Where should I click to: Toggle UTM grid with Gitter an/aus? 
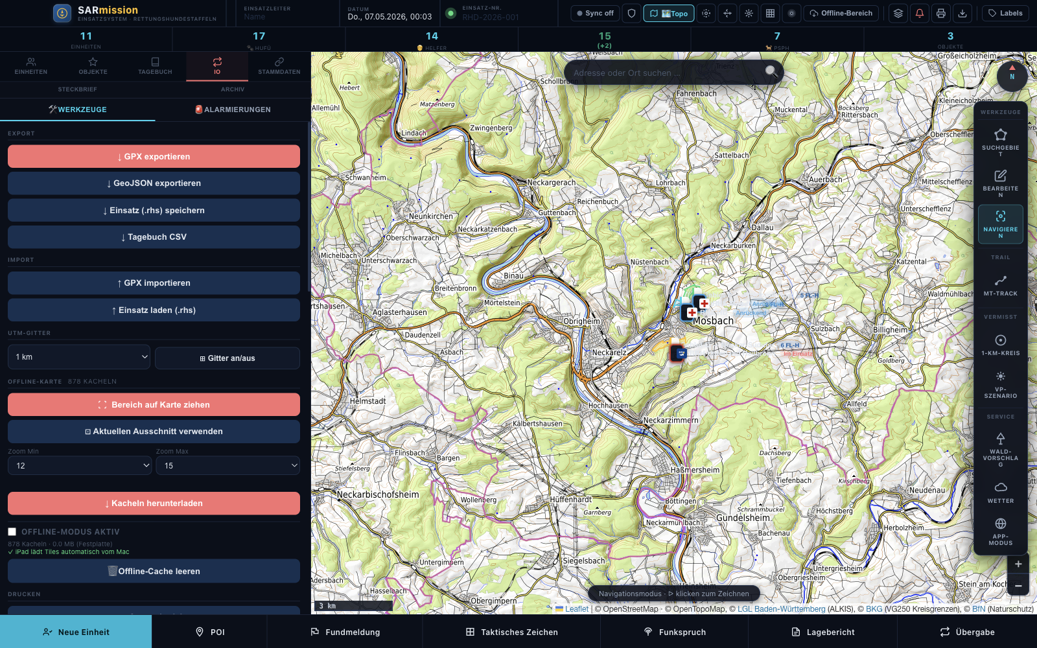click(x=227, y=358)
